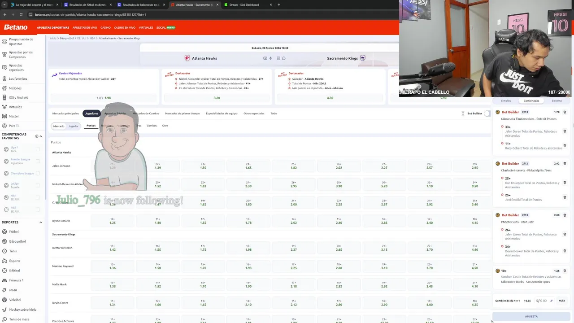This screenshot has width=574, height=323.
Task: Collapse the Deportes section
Action: (x=41, y=223)
